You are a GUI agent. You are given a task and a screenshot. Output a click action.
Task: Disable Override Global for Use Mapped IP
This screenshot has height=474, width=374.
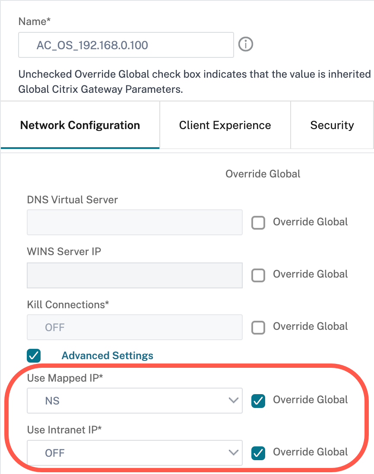coord(258,401)
